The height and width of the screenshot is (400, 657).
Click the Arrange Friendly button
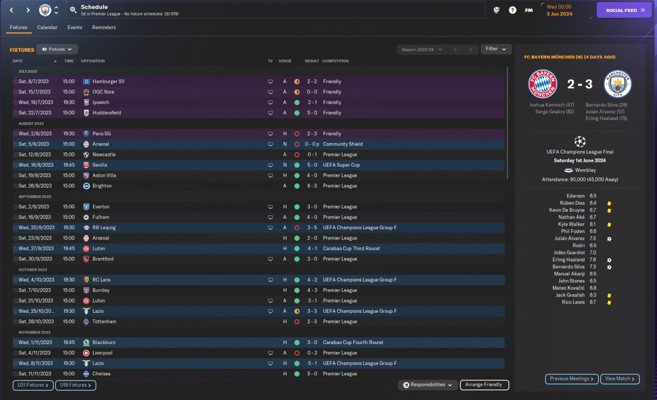click(484, 385)
